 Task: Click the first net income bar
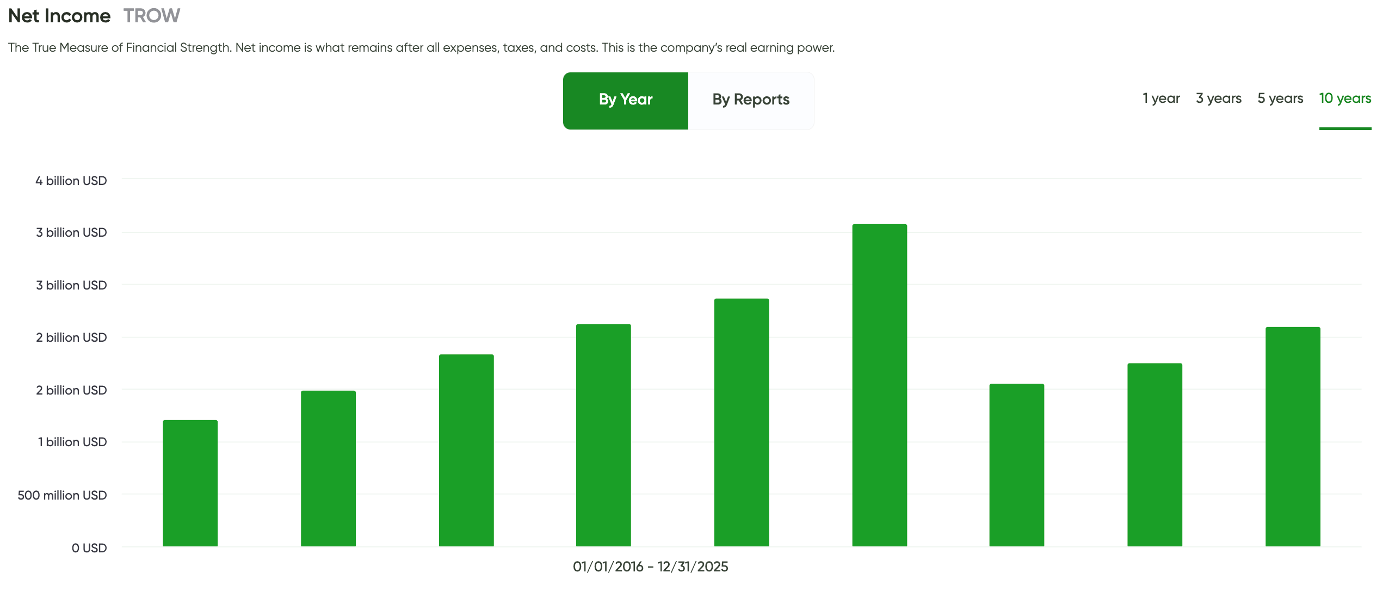190,483
